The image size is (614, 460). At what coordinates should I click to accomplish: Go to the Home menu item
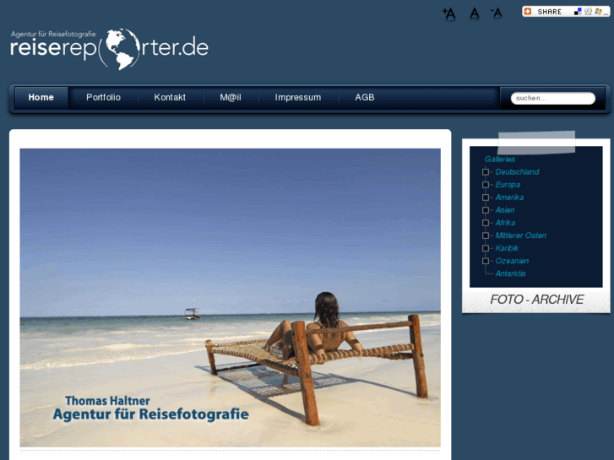(41, 97)
